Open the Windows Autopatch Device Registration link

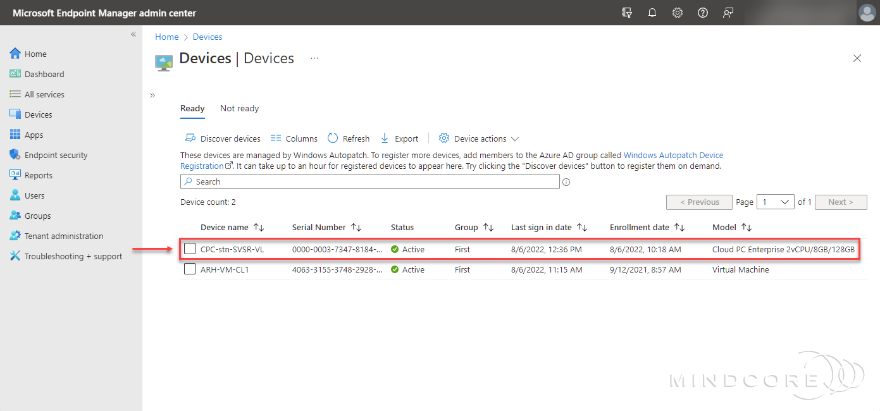tap(672, 155)
